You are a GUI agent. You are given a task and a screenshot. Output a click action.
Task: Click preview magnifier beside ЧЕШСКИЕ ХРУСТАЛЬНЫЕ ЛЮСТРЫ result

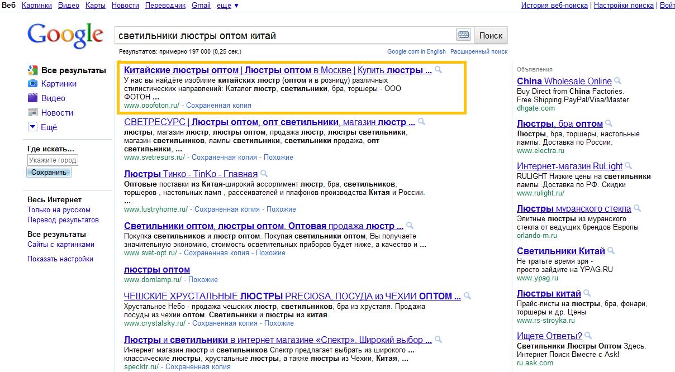(468, 296)
